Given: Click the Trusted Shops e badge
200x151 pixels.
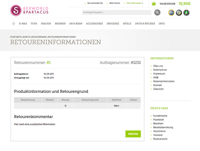Looking at the screenshot, I should click(x=179, y=13).
